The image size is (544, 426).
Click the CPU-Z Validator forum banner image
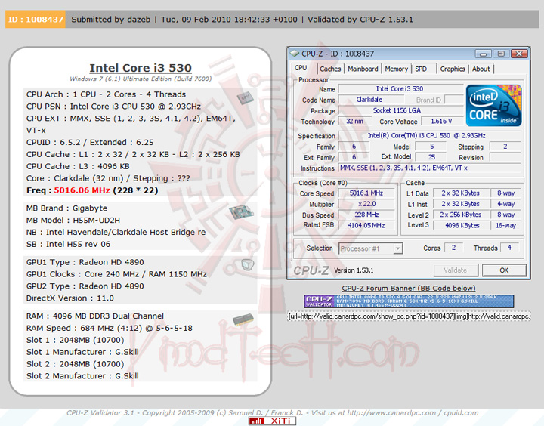[x=409, y=301]
